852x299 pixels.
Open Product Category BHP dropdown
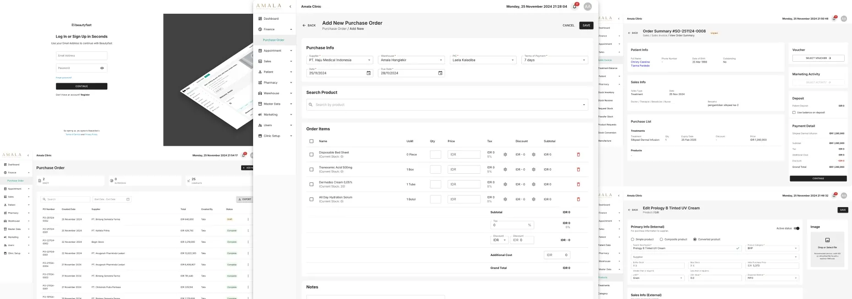click(773, 248)
